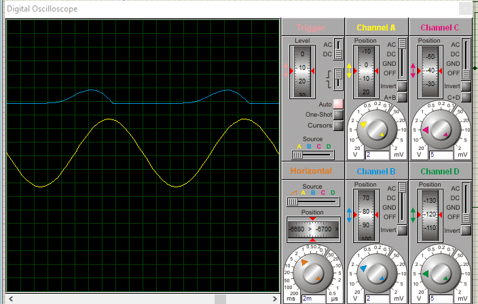The height and width of the screenshot is (304, 478).
Task: Click the Horizontal timebase 2m field
Action: pos(314,299)
